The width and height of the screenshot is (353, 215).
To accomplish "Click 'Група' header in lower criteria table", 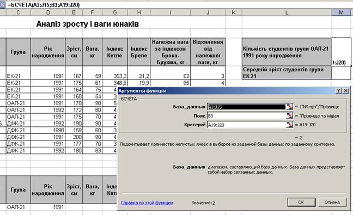I will tap(18, 190).
